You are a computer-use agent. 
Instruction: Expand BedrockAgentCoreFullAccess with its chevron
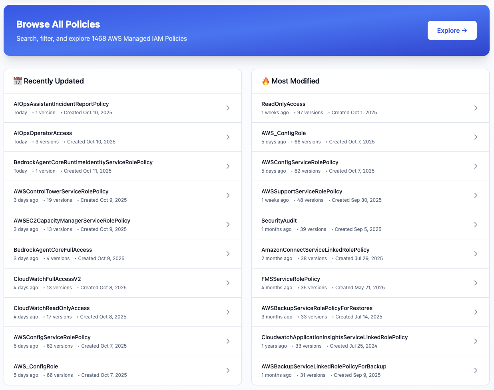(x=228, y=254)
